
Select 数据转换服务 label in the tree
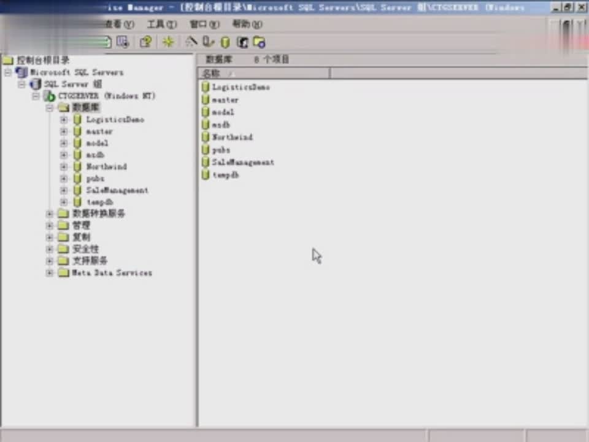pyautogui.click(x=99, y=214)
